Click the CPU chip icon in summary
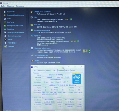This screenshot has height=111, width=119. coord(32,17)
